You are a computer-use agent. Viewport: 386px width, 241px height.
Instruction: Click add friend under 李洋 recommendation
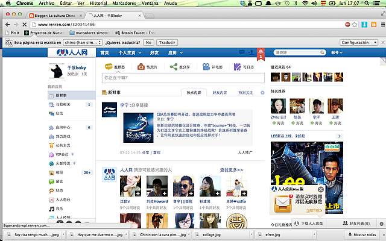317,123
